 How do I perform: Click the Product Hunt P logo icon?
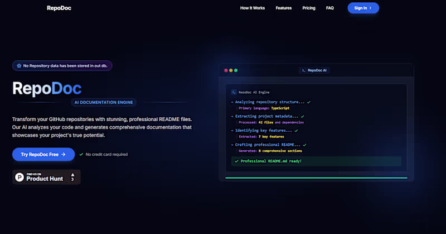(x=20, y=177)
